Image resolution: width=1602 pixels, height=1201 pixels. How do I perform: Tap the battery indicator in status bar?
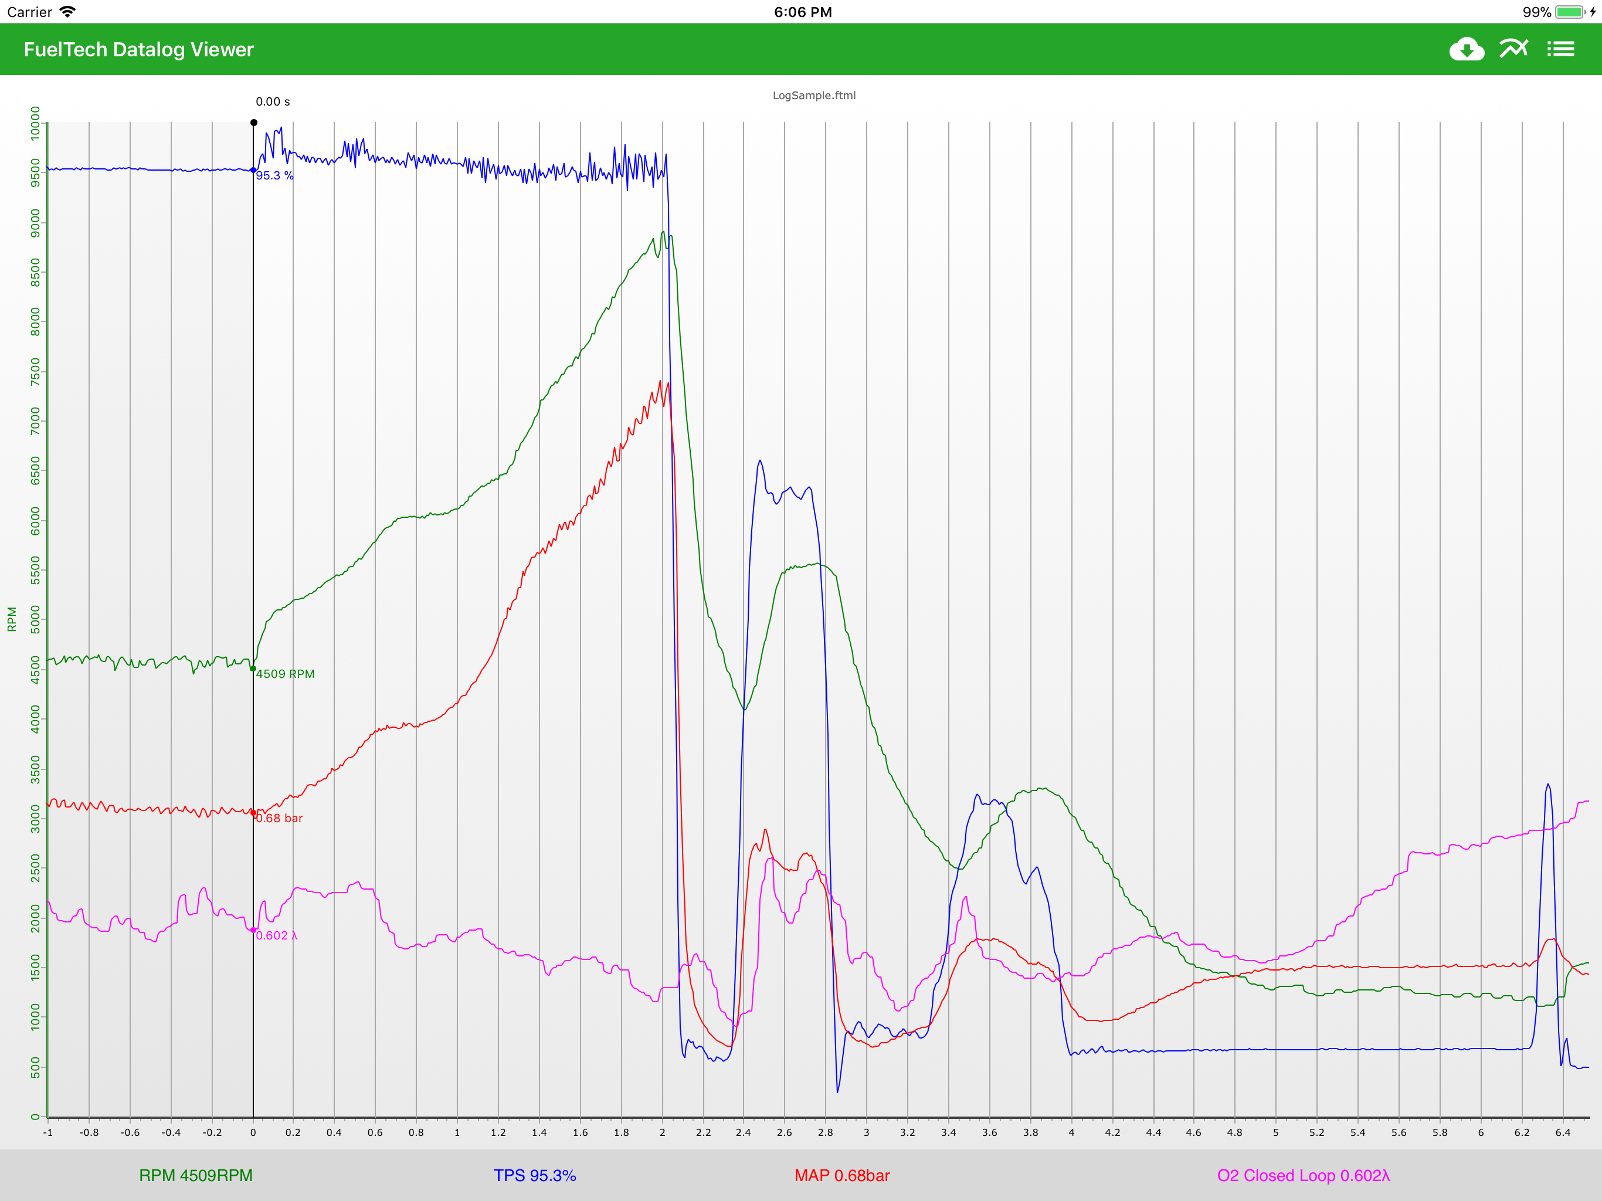pos(1570,12)
